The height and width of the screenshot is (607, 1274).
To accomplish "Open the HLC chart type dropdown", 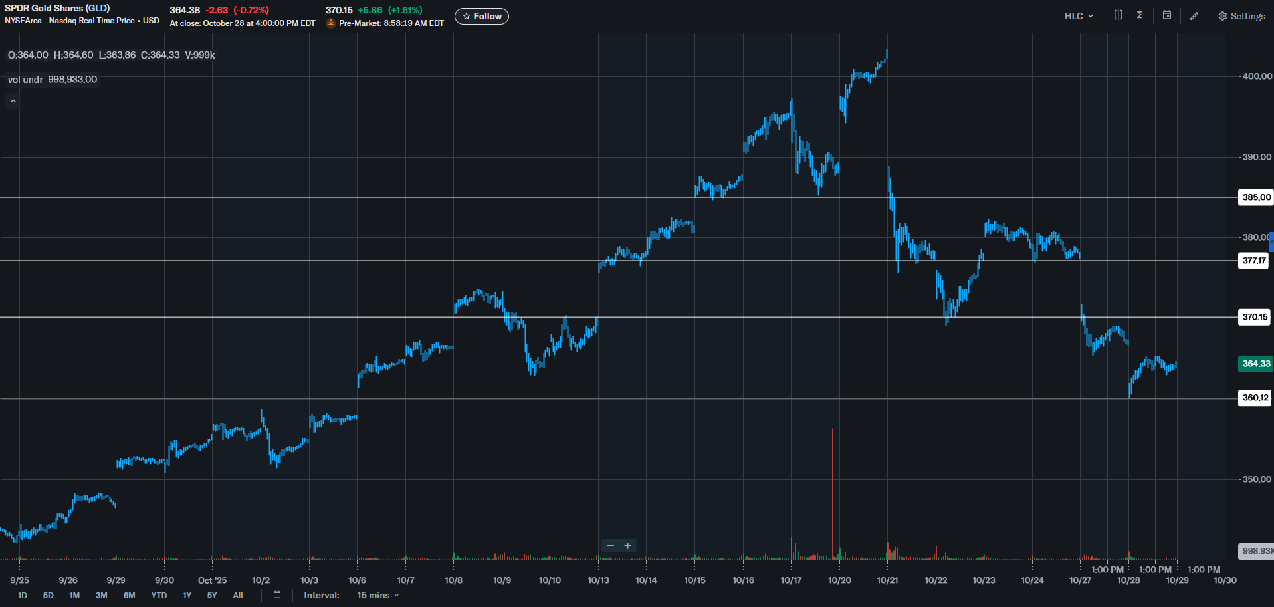I will (x=1078, y=16).
